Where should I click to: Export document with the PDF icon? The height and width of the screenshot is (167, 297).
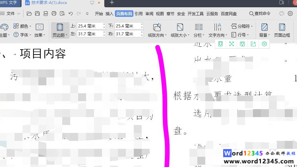tap(46, 14)
